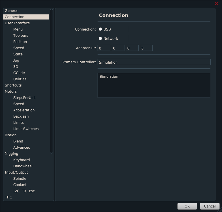The image size is (222, 212).
Task: Select Toolbars under User Interface
Action: pyautogui.click(x=21, y=36)
